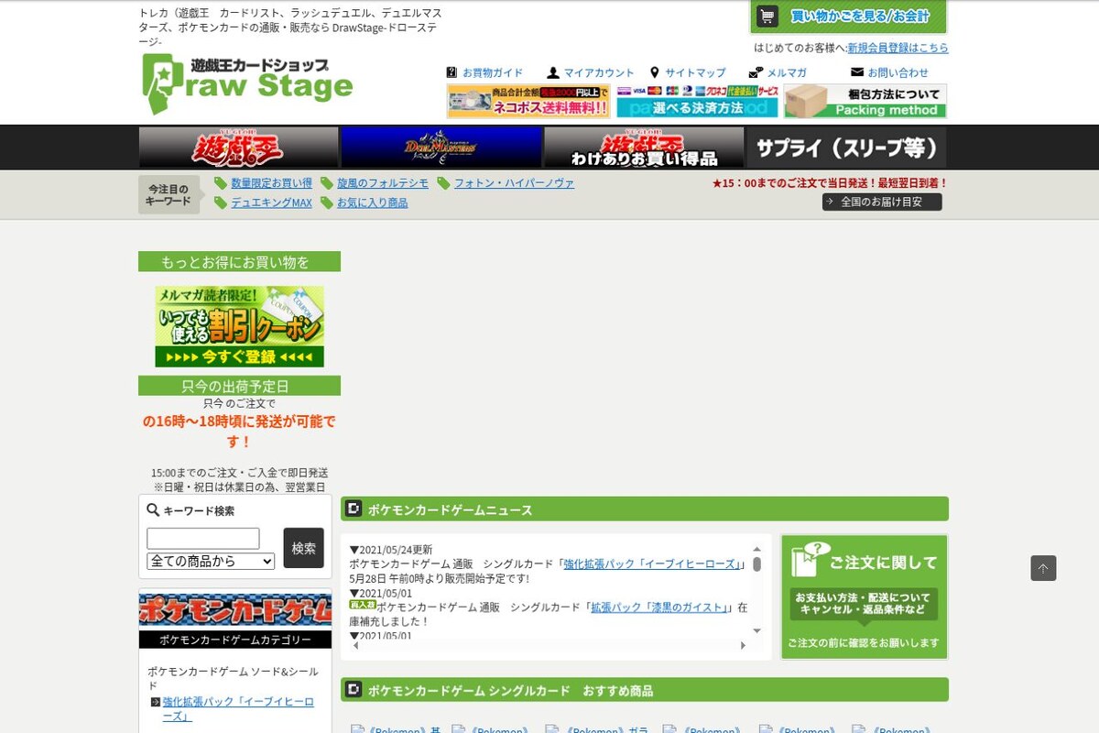
Task: Click the magnifier icon by キーワード検索
Action: coord(153,510)
